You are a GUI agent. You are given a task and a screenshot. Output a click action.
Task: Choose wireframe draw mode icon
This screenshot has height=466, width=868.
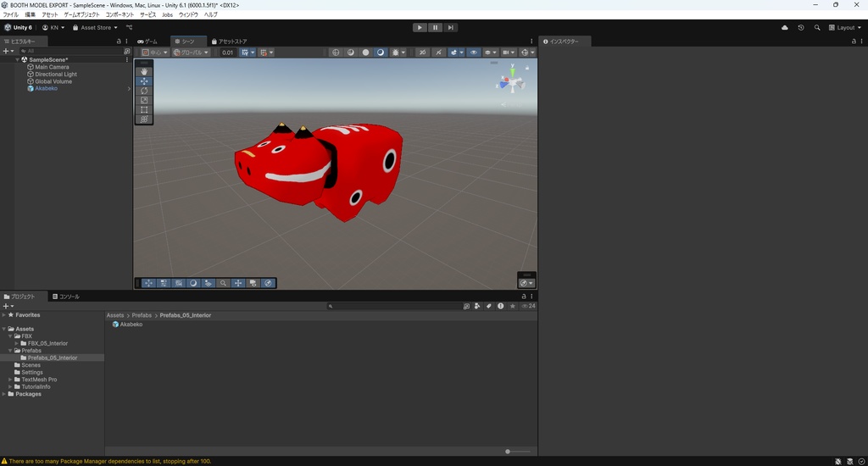(x=336, y=52)
